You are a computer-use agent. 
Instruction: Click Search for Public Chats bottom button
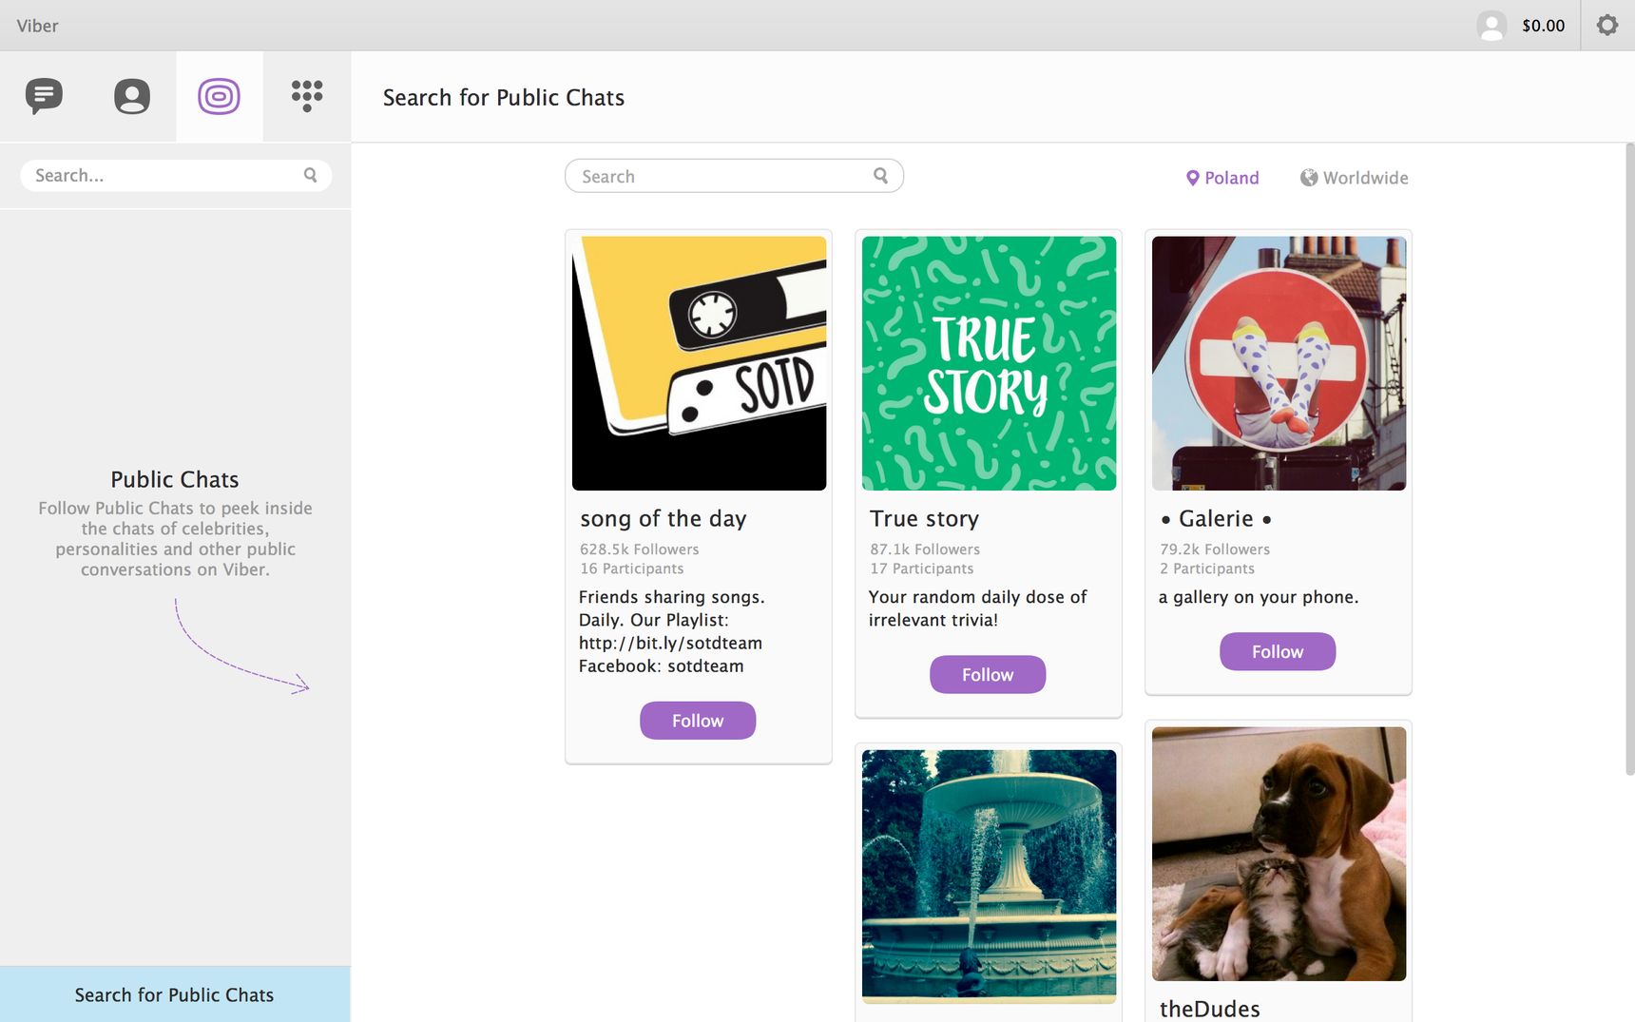point(175,994)
